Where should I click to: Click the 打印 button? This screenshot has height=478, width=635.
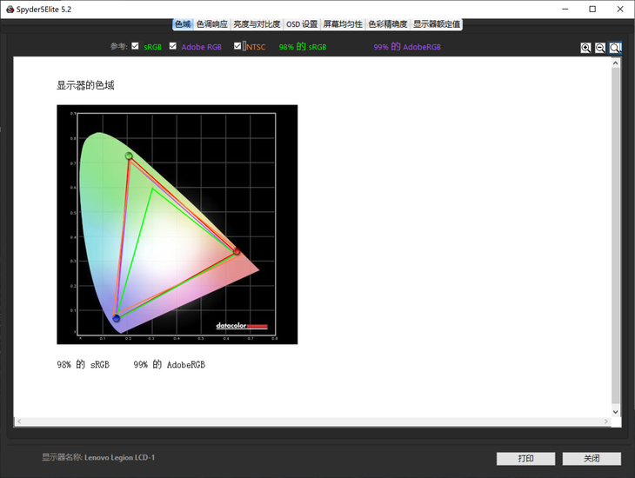(x=525, y=459)
